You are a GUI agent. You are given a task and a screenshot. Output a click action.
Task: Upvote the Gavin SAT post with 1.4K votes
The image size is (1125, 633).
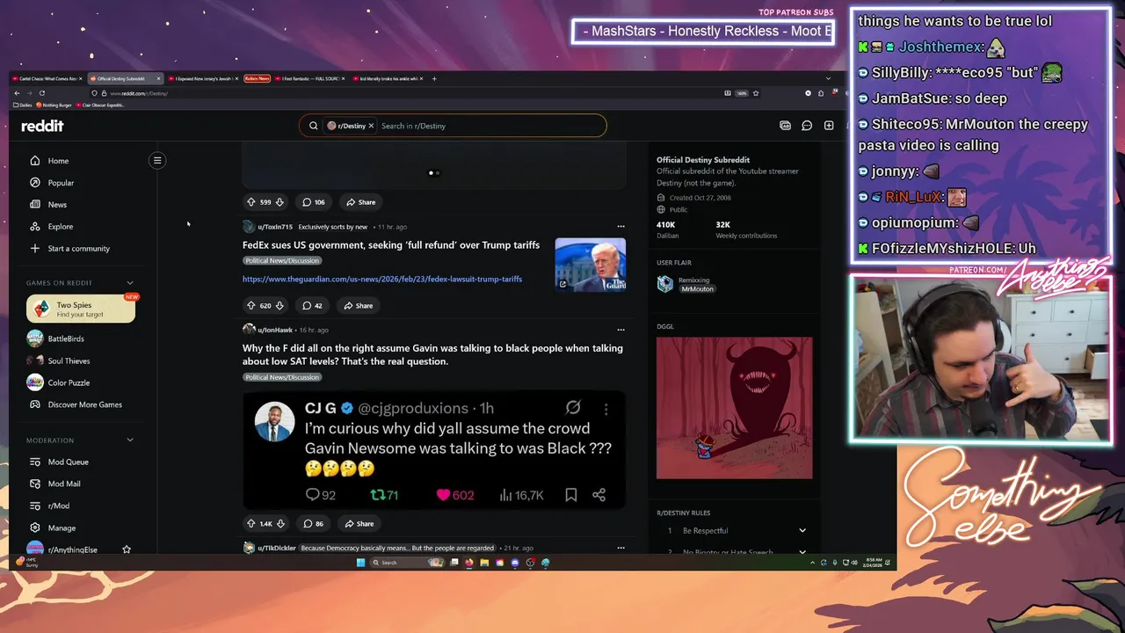point(251,524)
